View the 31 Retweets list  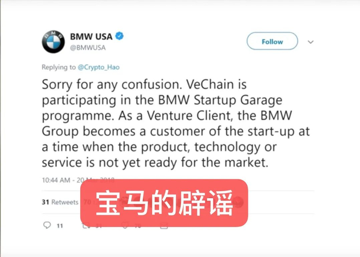point(60,202)
